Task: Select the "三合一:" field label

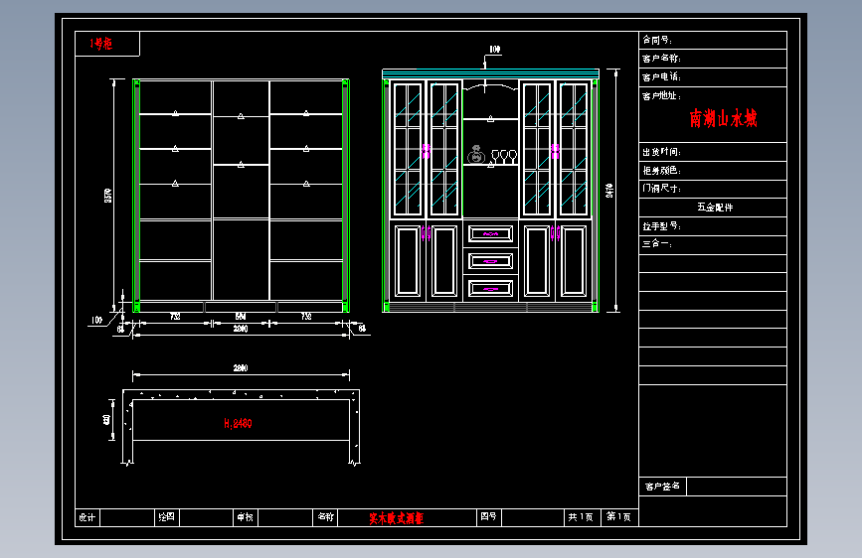Action: pyautogui.click(x=657, y=244)
